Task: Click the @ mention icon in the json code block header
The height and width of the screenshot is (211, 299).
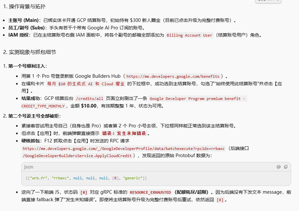Action: (x=279, y=167)
